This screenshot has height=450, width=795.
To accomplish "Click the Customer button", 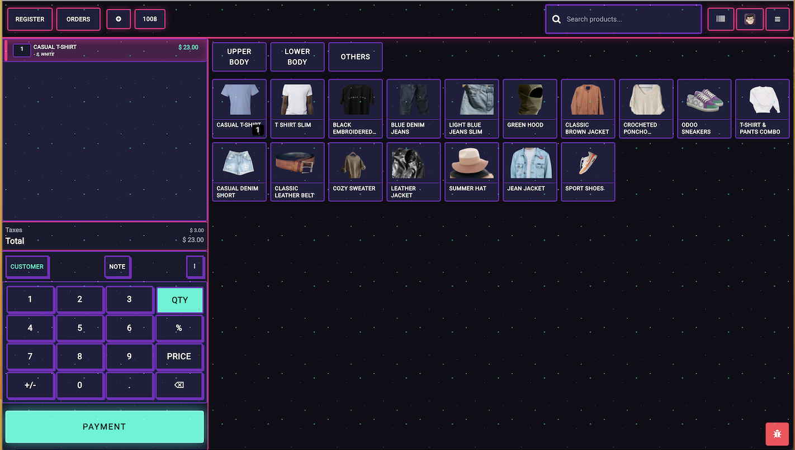I will 27,266.
